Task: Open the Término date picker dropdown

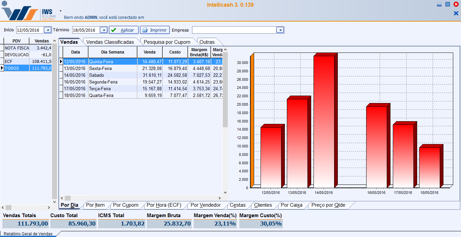Action: coord(104,30)
